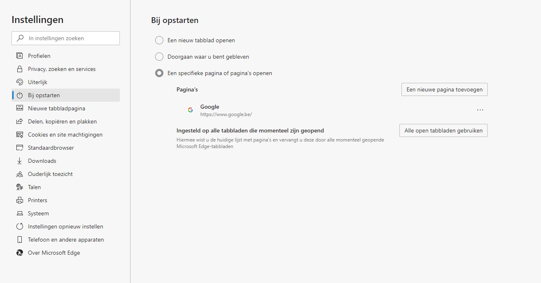Select 'Een specifieke pagina of pagina's openen'
The image size is (541, 283).
(159, 73)
